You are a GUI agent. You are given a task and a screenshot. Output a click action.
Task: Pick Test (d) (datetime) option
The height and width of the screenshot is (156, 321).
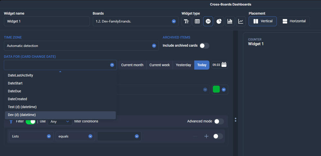pyautogui.click(x=60, y=107)
